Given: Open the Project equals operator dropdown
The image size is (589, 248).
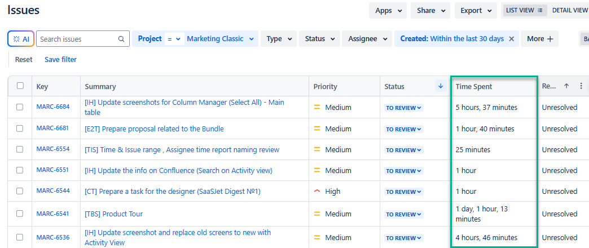Looking at the screenshot, I should coord(174,39).
